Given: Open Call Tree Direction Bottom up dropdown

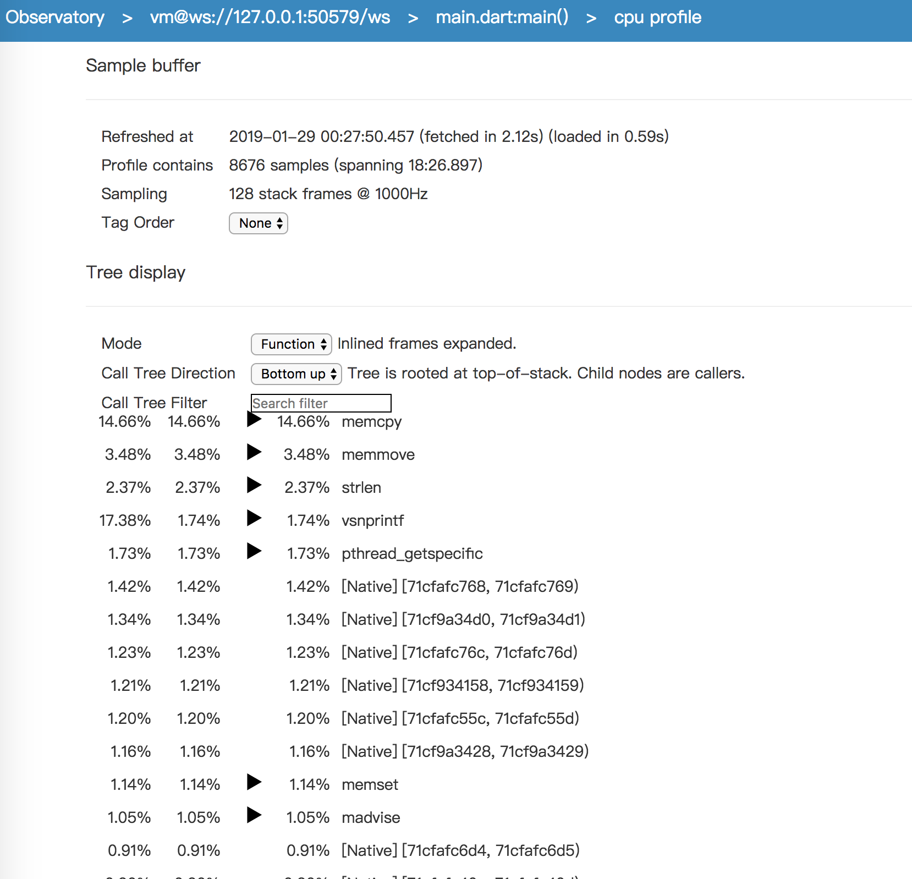Looking at the screenshot, I should pos(296,374).
